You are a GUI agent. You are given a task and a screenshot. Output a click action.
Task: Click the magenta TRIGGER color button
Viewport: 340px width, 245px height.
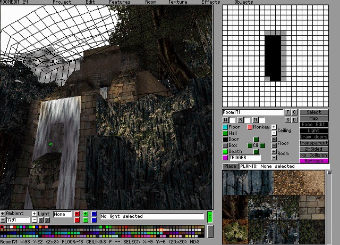click(225, 158)
